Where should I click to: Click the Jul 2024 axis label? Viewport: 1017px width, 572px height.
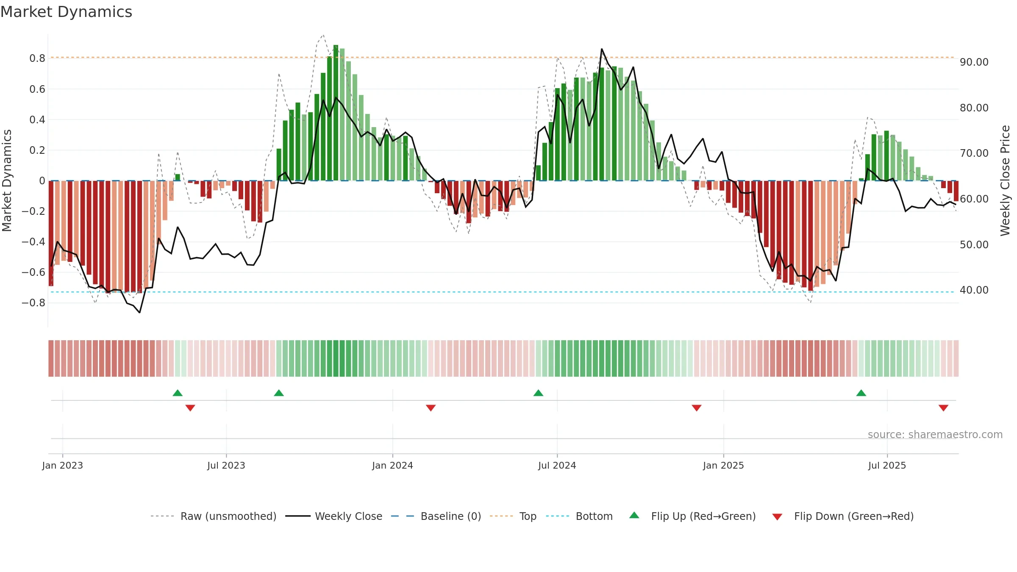(x=557, y=465)
